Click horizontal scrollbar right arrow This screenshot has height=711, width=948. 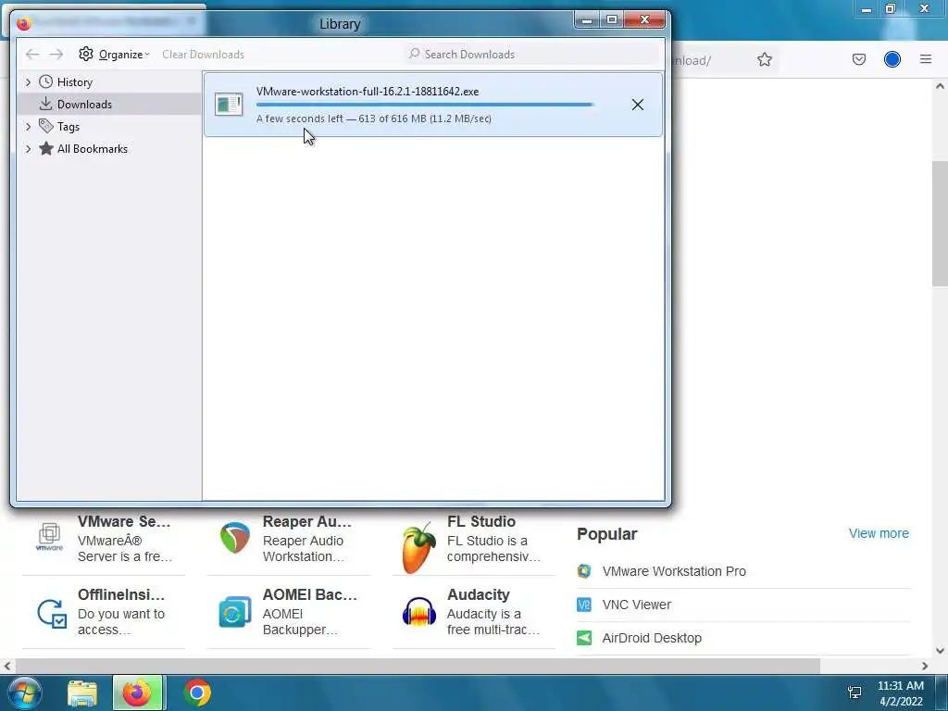click(x=925, y=666)
